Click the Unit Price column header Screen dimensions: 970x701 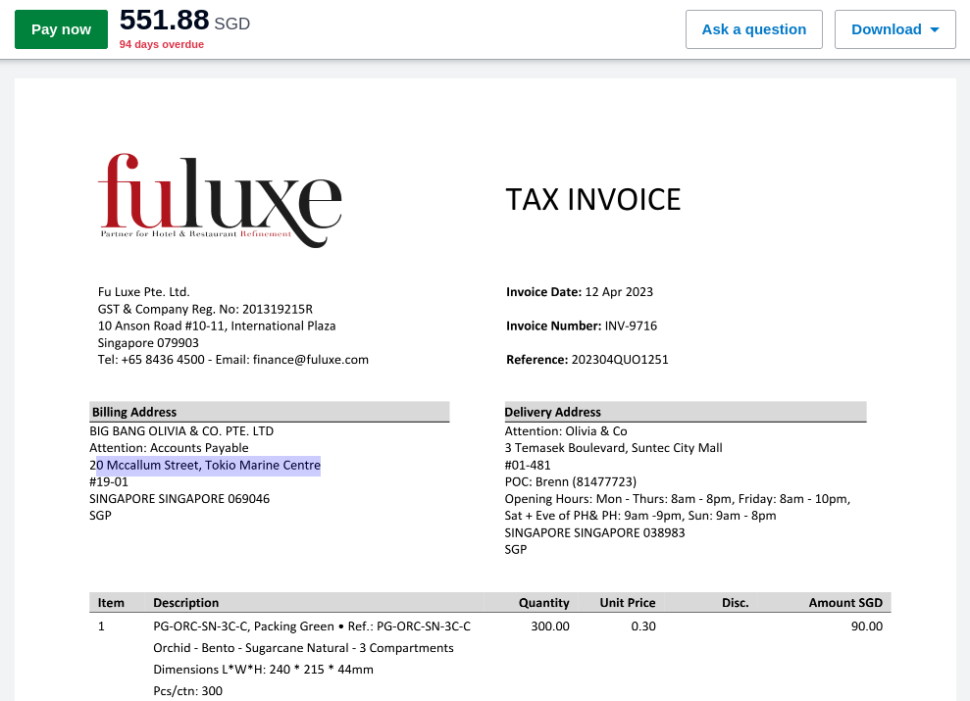(x=628, y=603)
